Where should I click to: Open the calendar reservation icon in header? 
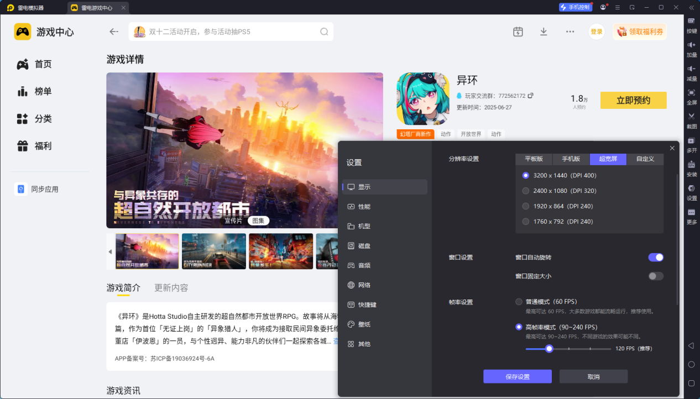point(518,32)
